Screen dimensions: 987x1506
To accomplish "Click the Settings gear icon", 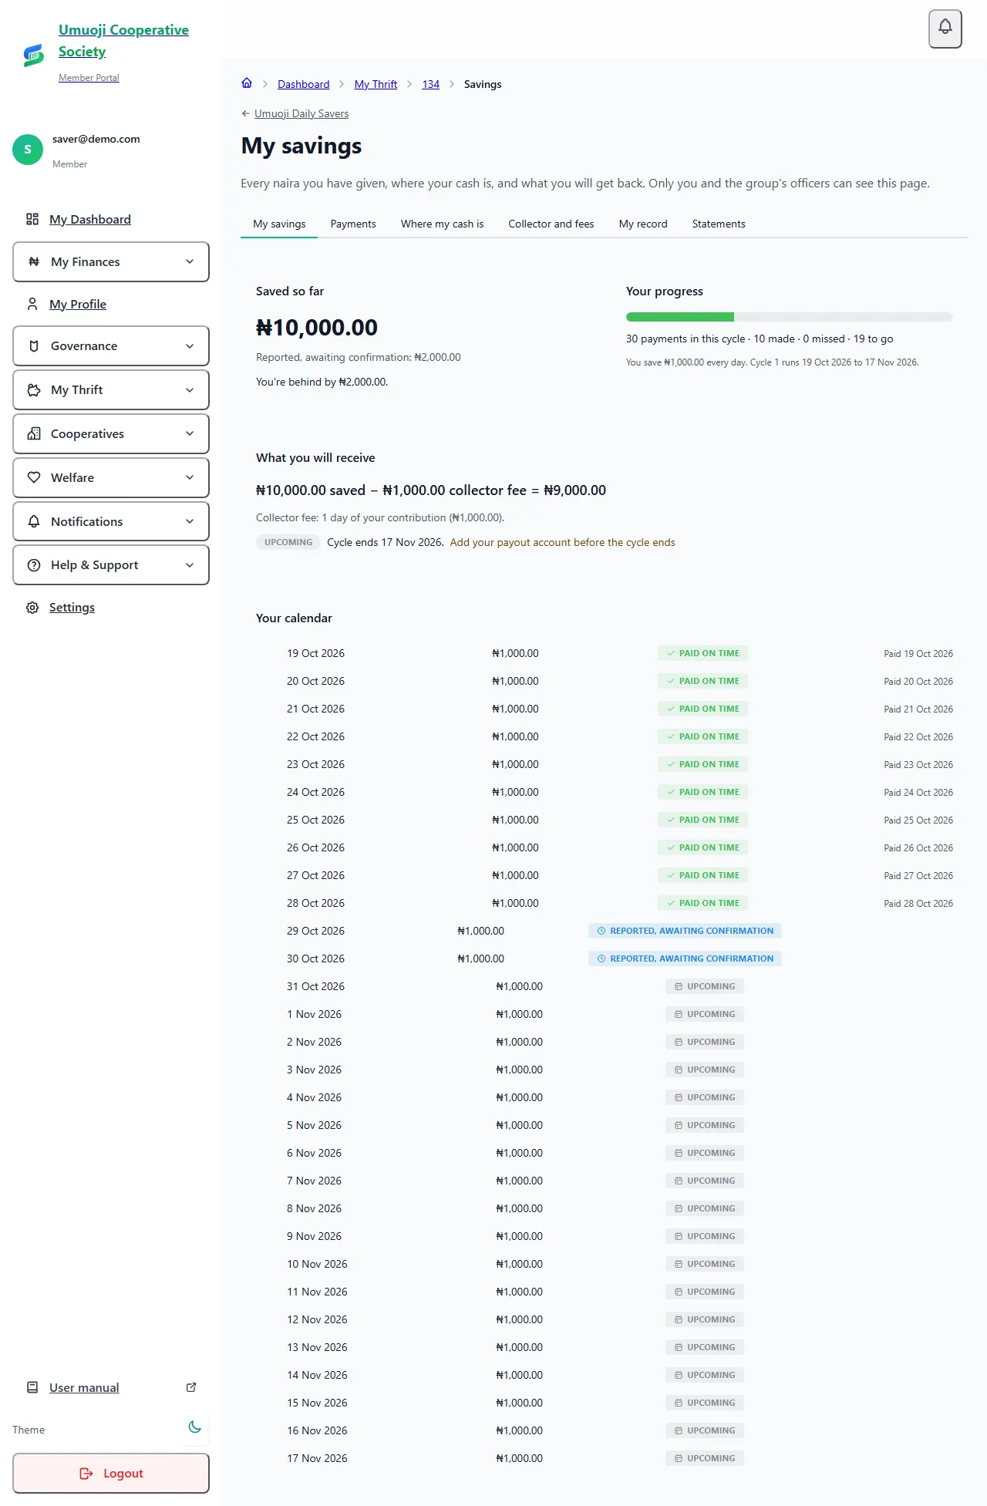I will point(32,608).
